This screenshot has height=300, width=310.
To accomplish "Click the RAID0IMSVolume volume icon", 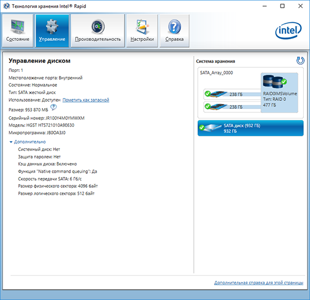I will (275, 81).
